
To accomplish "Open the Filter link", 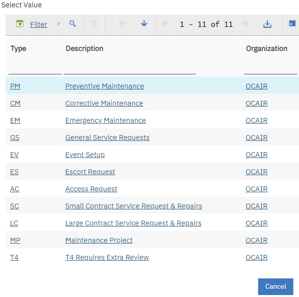I will click(39, 24).
